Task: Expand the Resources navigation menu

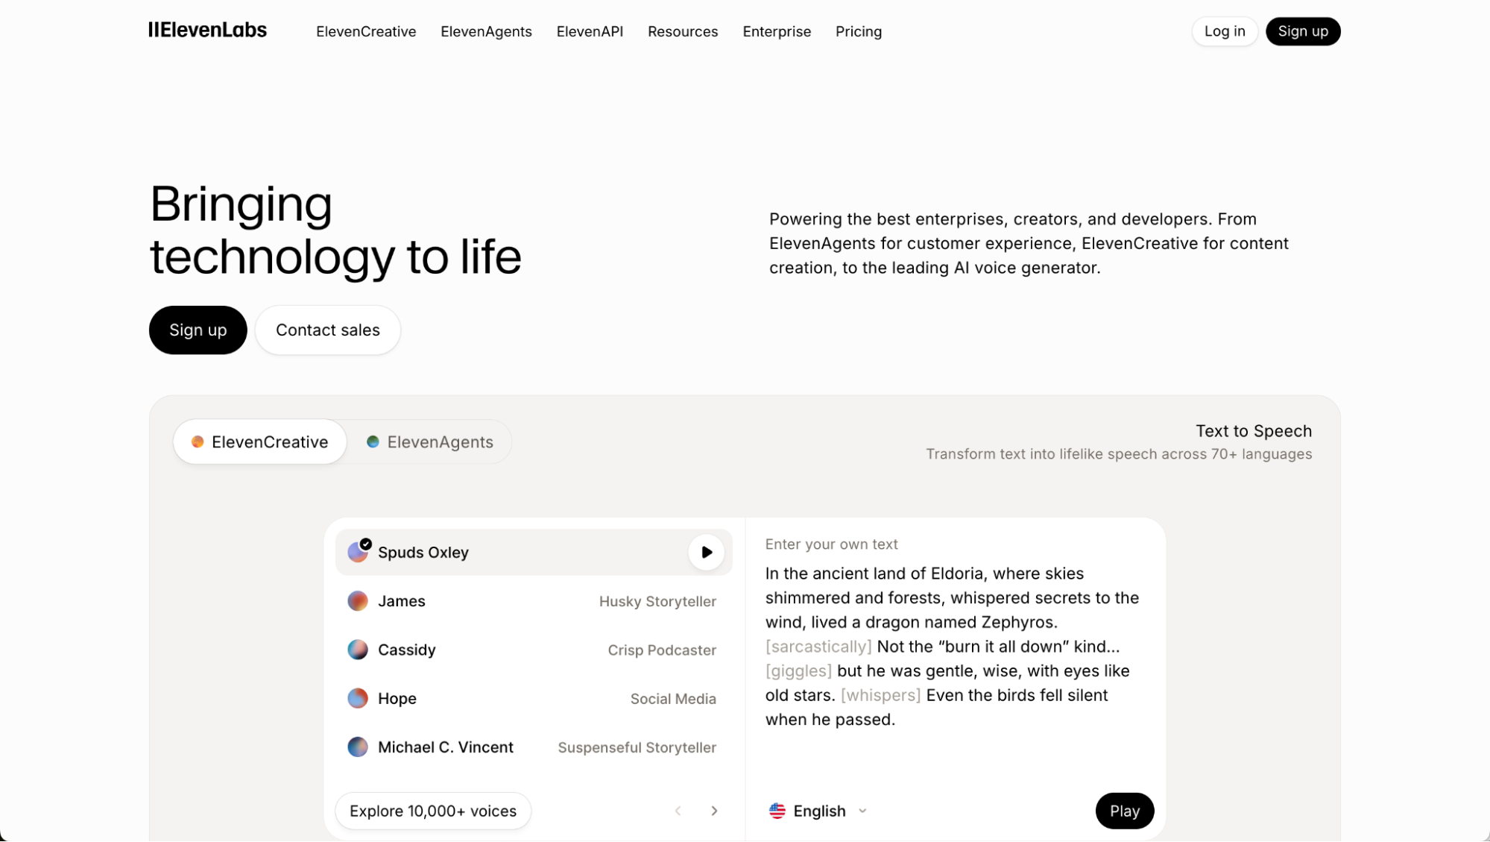Action: 683,31
